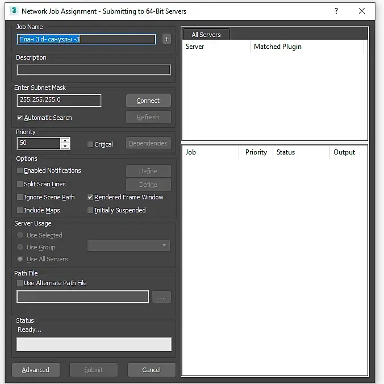Click the Output column header

pyautogui.click(x=348, y=152)
